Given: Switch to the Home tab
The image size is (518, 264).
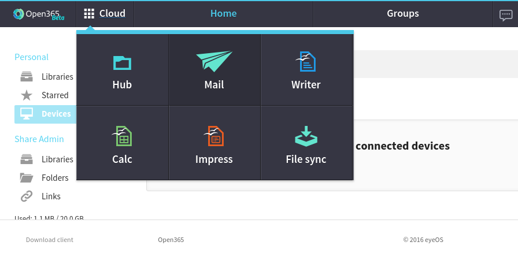Looking at the screenshot, I should (224, 13).
